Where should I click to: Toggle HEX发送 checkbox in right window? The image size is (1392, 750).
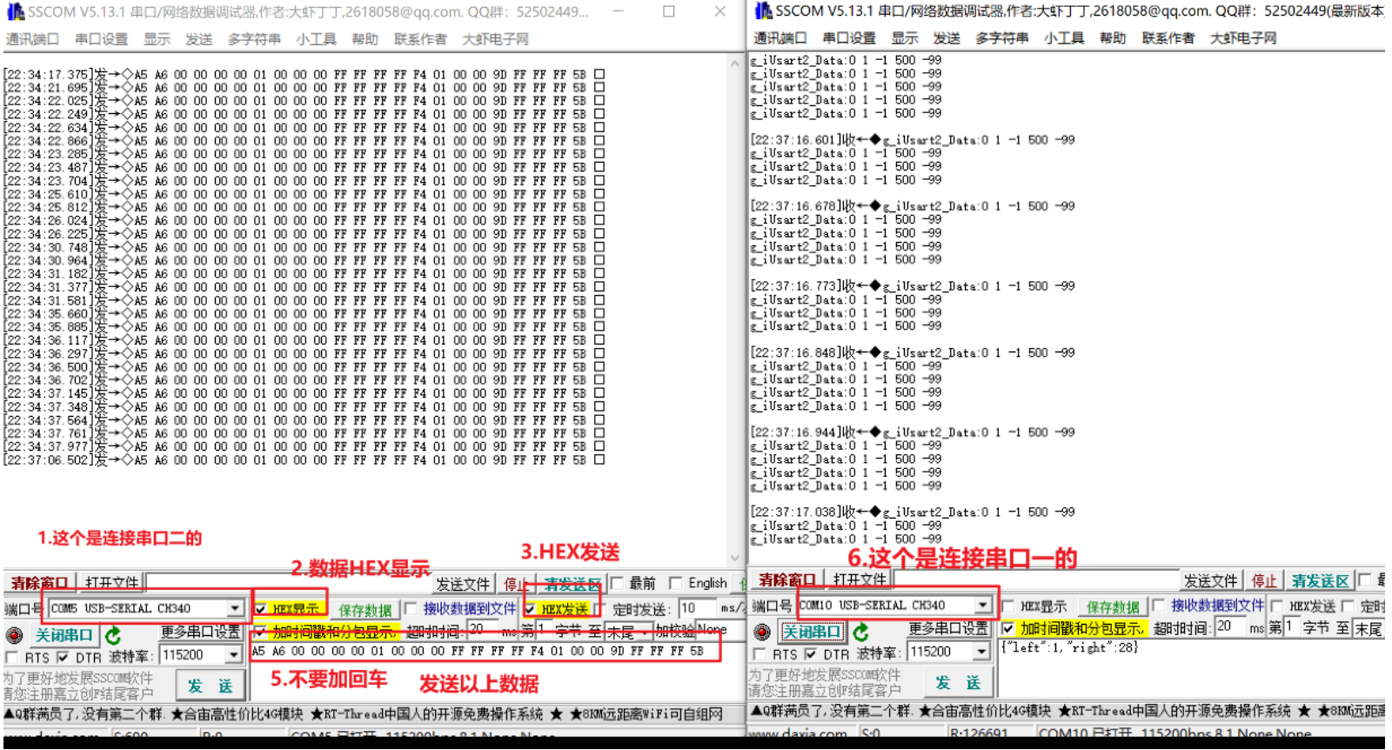pyautogui.click(x=1277, y=606)
